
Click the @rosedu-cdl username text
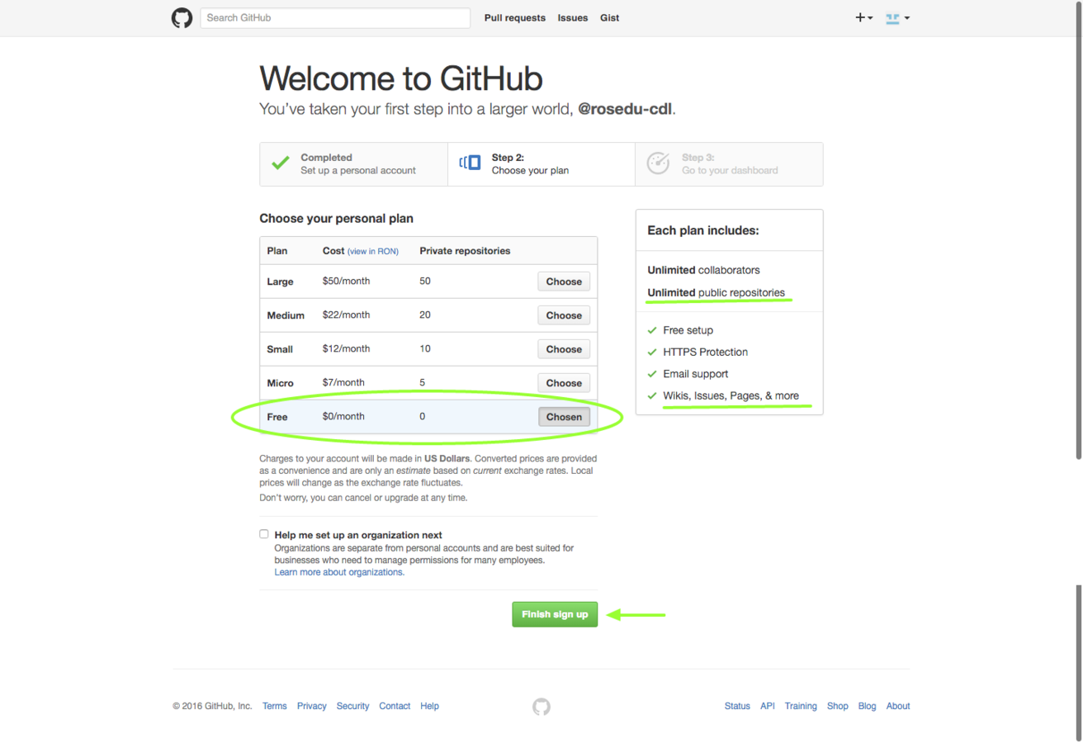(625, 109)
